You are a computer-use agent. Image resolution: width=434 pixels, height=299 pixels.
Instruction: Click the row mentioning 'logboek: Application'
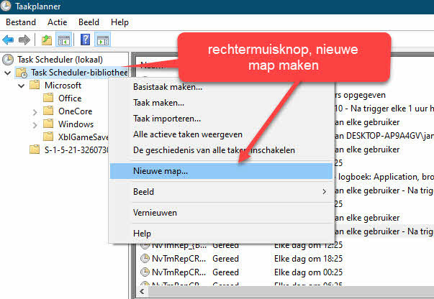pyautogui.click(x=384, y=177)
